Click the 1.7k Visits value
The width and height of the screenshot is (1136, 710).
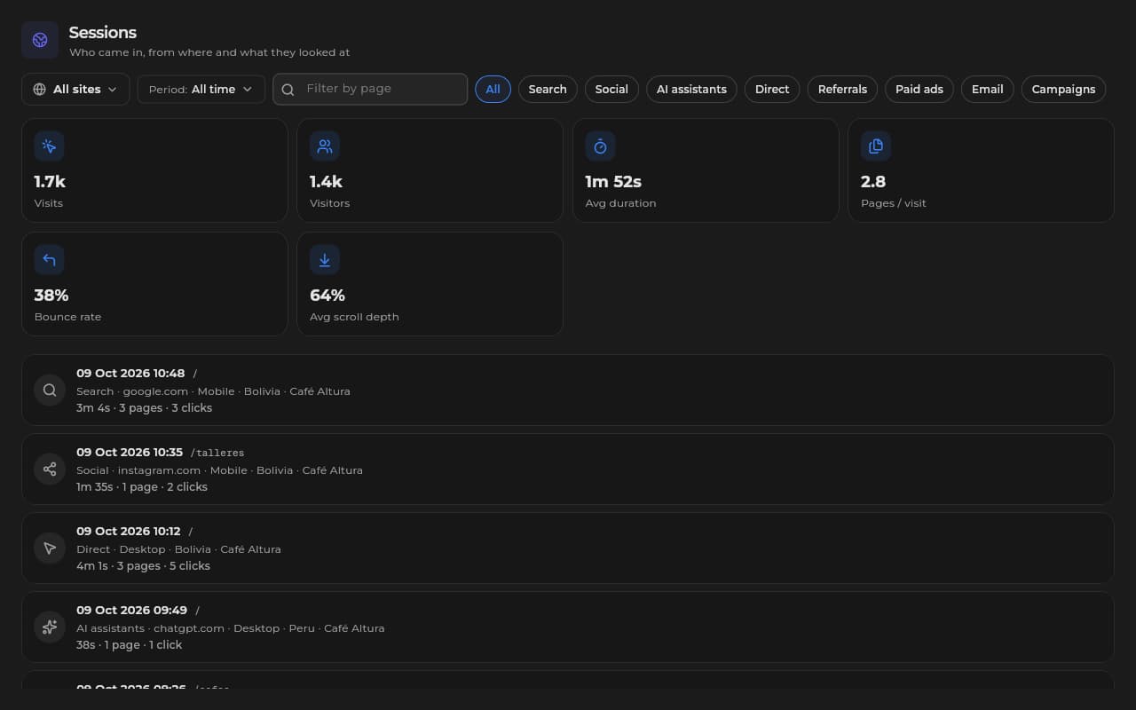pos(50,181)
